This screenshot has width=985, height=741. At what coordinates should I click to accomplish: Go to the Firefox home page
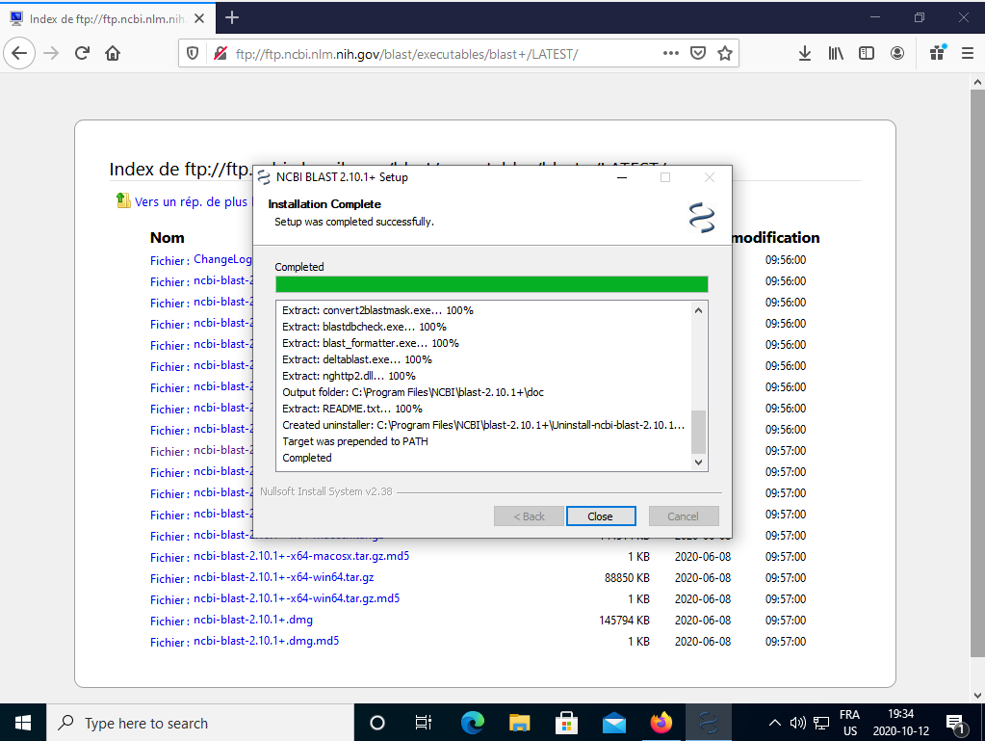coord(113,54)
